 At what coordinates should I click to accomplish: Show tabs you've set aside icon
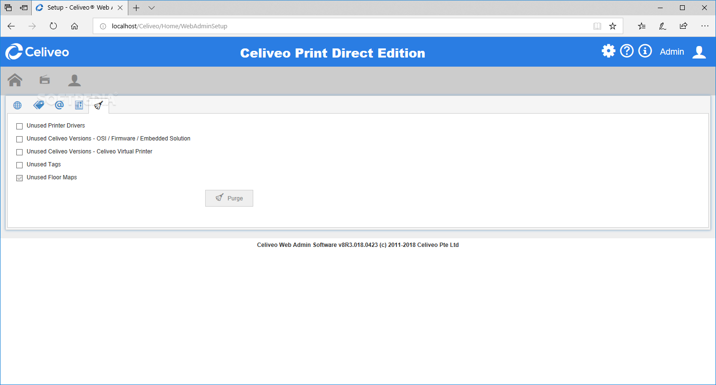(8, 8)
